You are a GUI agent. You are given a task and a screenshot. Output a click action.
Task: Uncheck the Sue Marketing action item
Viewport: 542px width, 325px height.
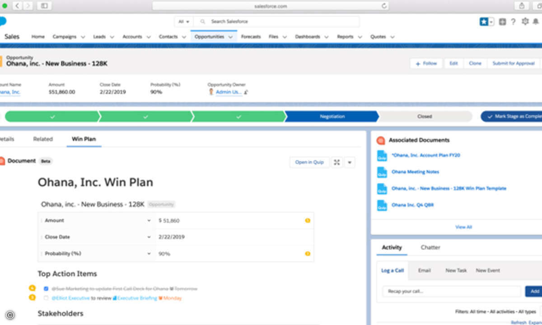pyautogui.click(x=46, y=288)
